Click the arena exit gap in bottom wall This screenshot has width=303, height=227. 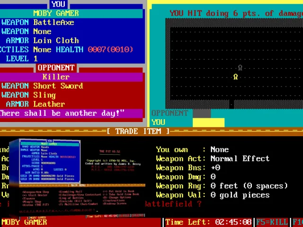(232, 104)
